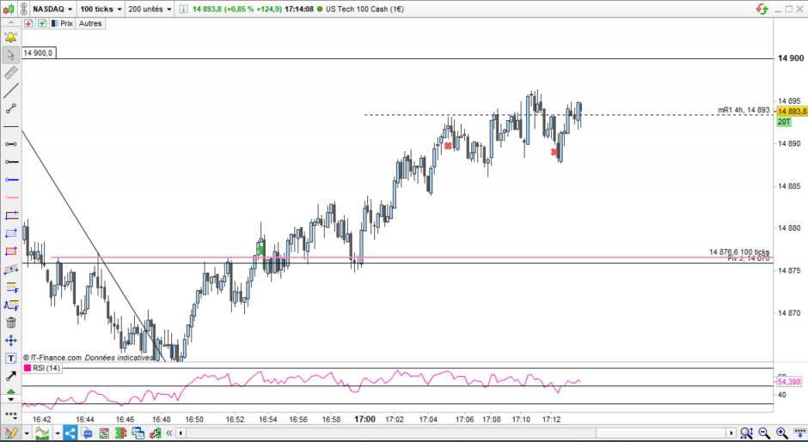Select the red-filled rectangle tool
The image size is (808, 442).
pyautogui.click(x=10, y=251)
